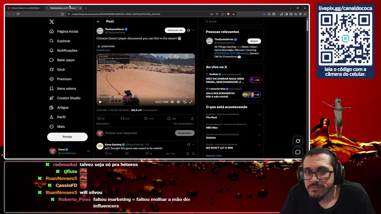Bookmark the main post (409)
381x214 pixels.
click(x=171, y=119)
